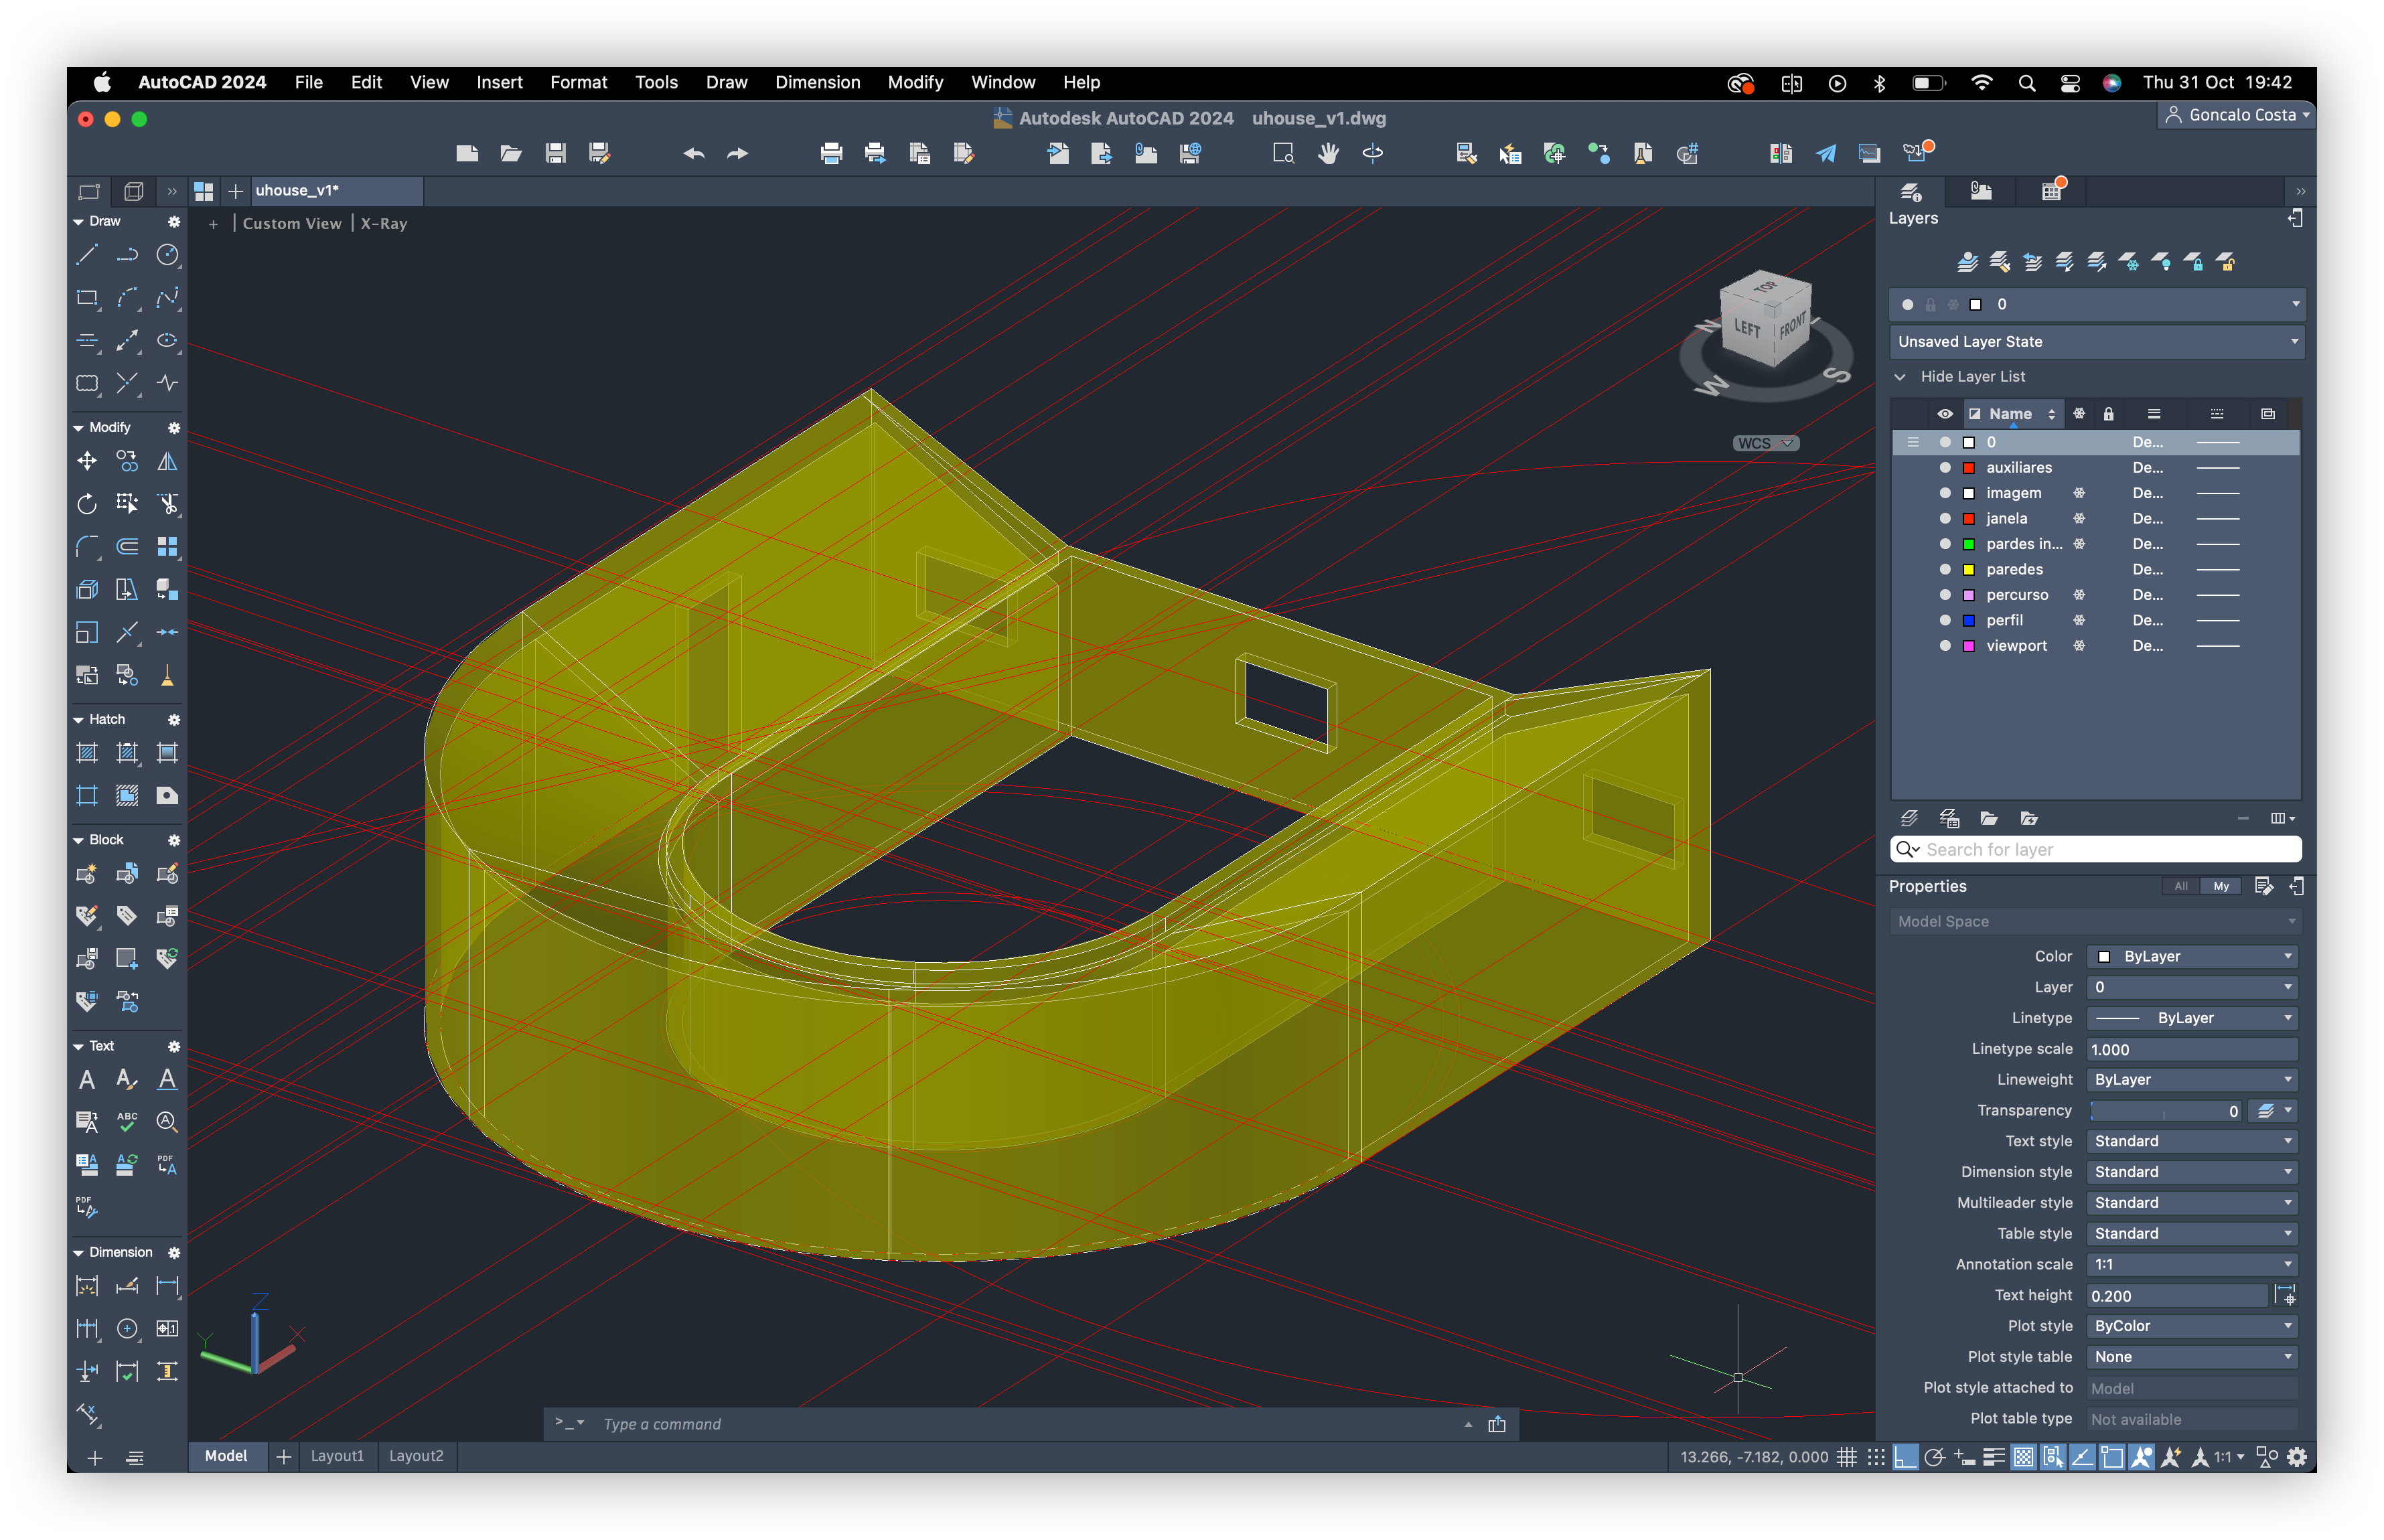The image size is (2384, 1540).
Task: Toggle visibility of paredes layer
Action: point(1945,569)
